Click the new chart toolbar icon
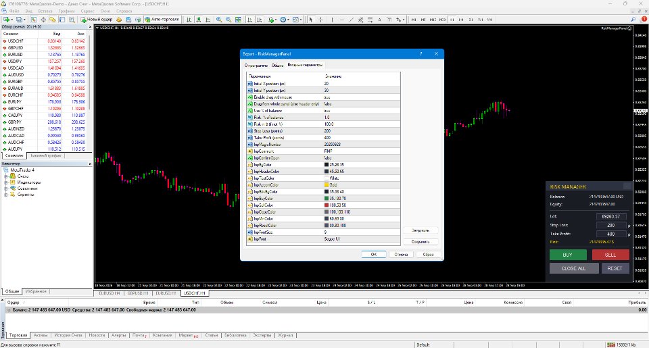Image resolution: width=649 pixels, height=348 pixels. [7, 20]
